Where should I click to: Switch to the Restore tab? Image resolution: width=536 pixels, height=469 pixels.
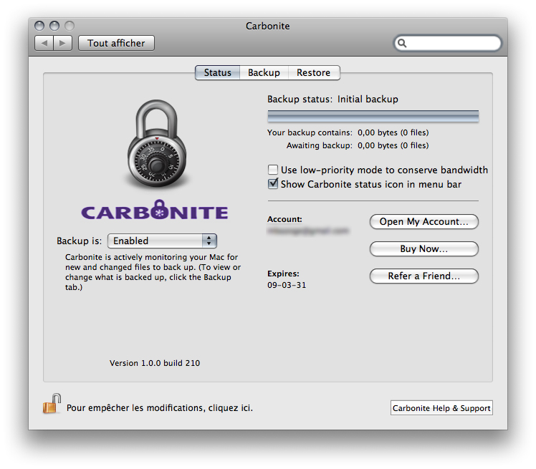point(313,73)
